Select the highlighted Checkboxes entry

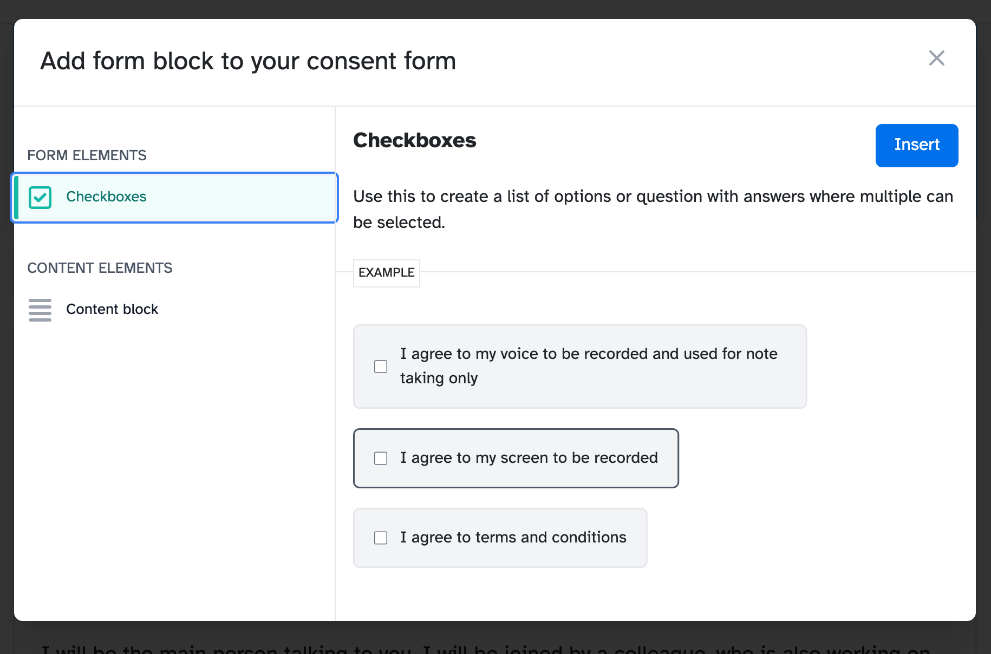[x=174, y=198]
